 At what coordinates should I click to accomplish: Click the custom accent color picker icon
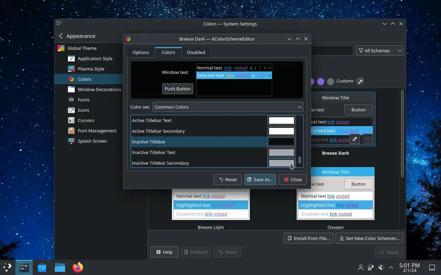pos(360,81)
